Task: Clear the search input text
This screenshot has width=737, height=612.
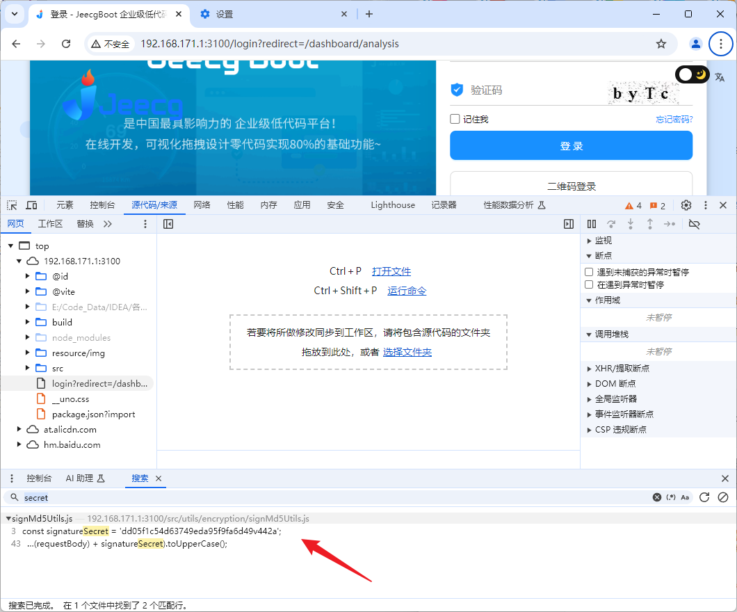Action: coord(657,497)
